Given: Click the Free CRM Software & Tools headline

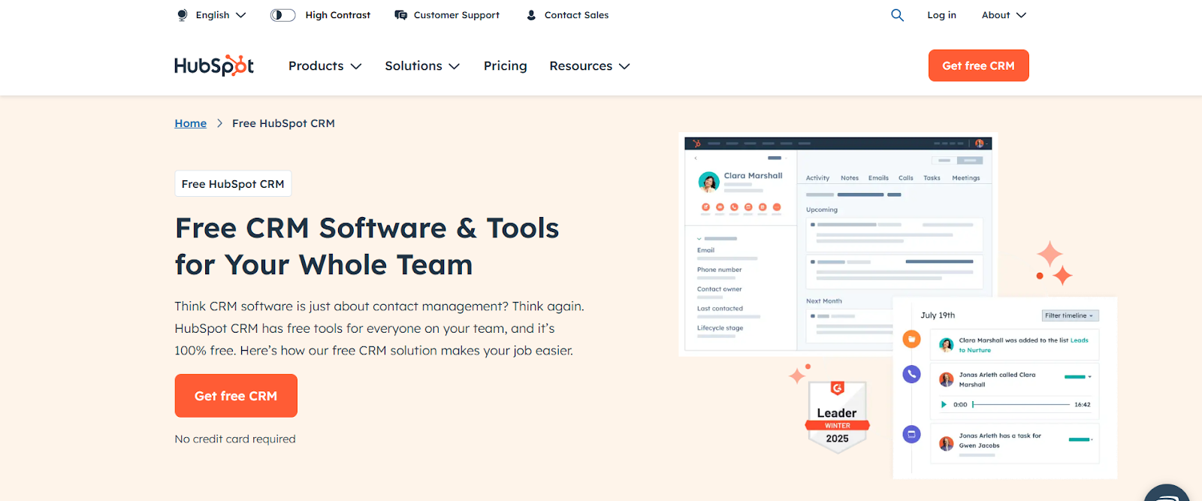Looking at the screenshot, I should pyautogui.click(x=367, y=246).
